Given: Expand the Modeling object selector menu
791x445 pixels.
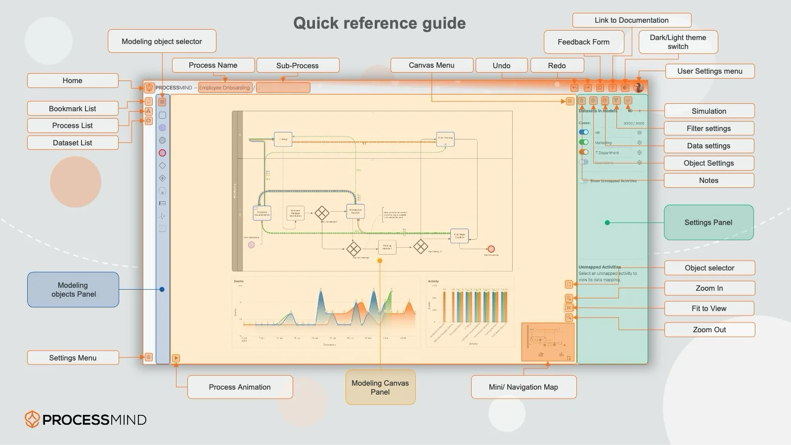Looking at the screenshot, I should pos(162,102).
